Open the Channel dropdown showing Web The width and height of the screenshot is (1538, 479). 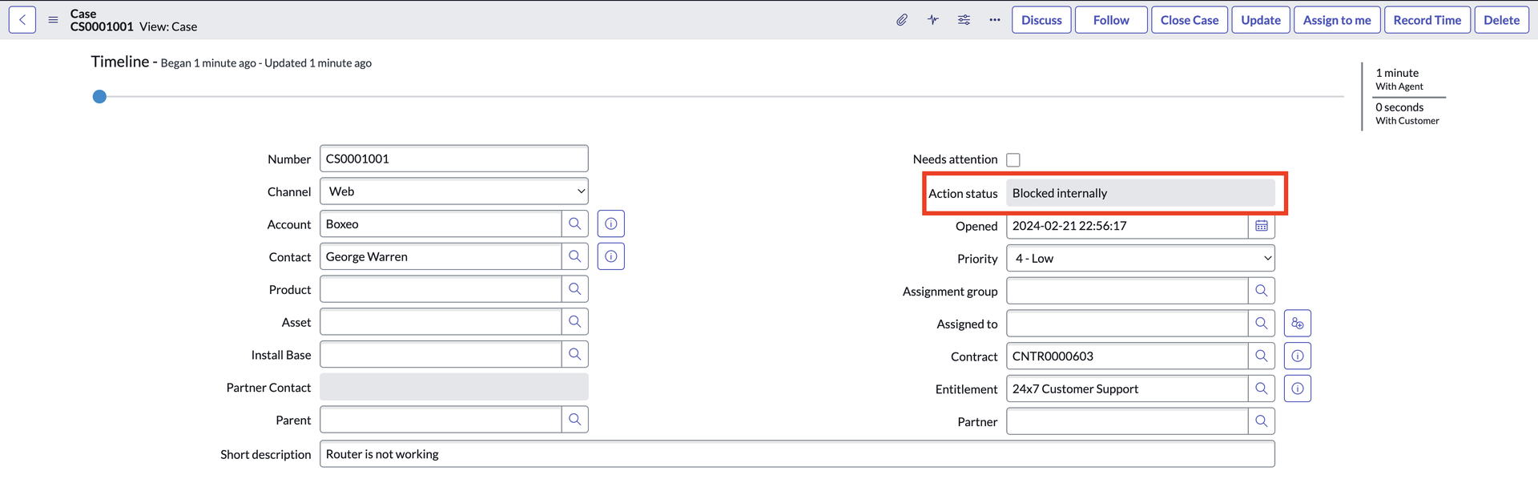point(454,191)
